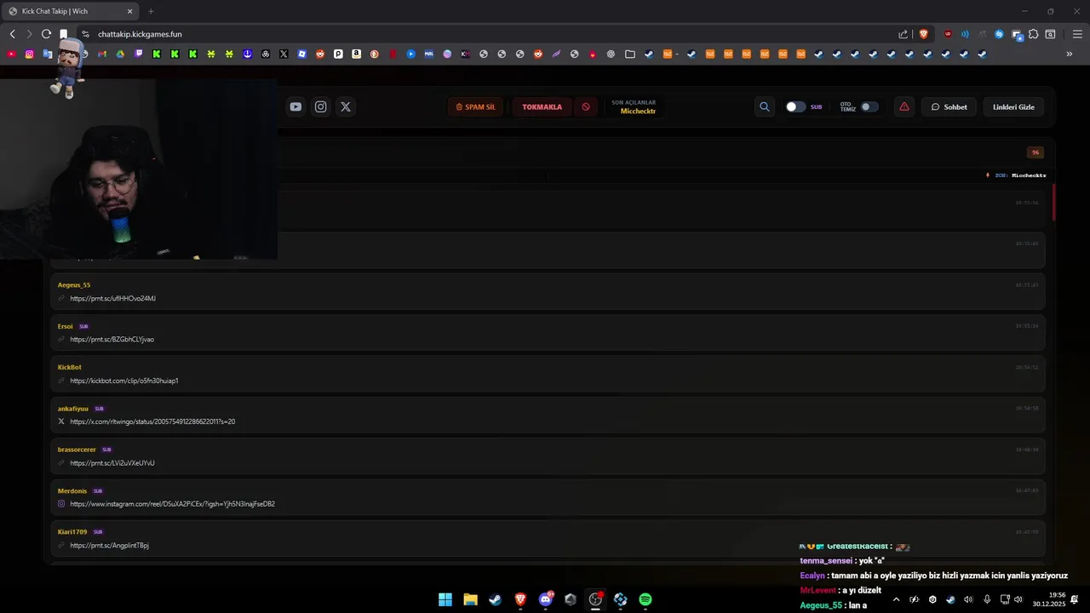
Task: Open Merdonis's instagram reel link
Action: point(172,504)
